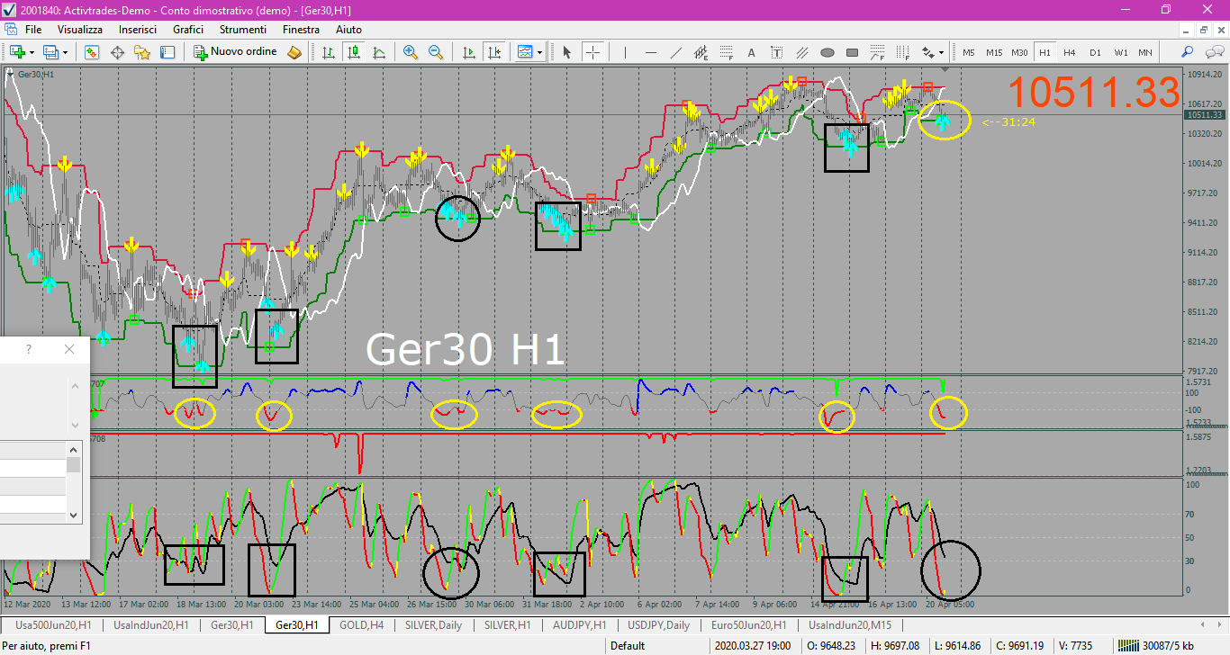Image resolution: width=1230 pixels, height=655 pixels.
Task: Switch to candlestick chart display
Action: [x=355, y=52]
